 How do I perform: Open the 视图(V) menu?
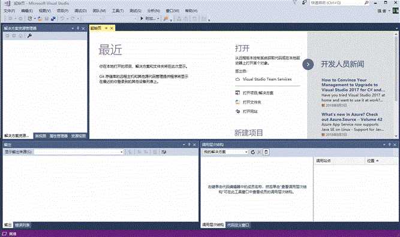pyautogui.click(x=44, y=11)
